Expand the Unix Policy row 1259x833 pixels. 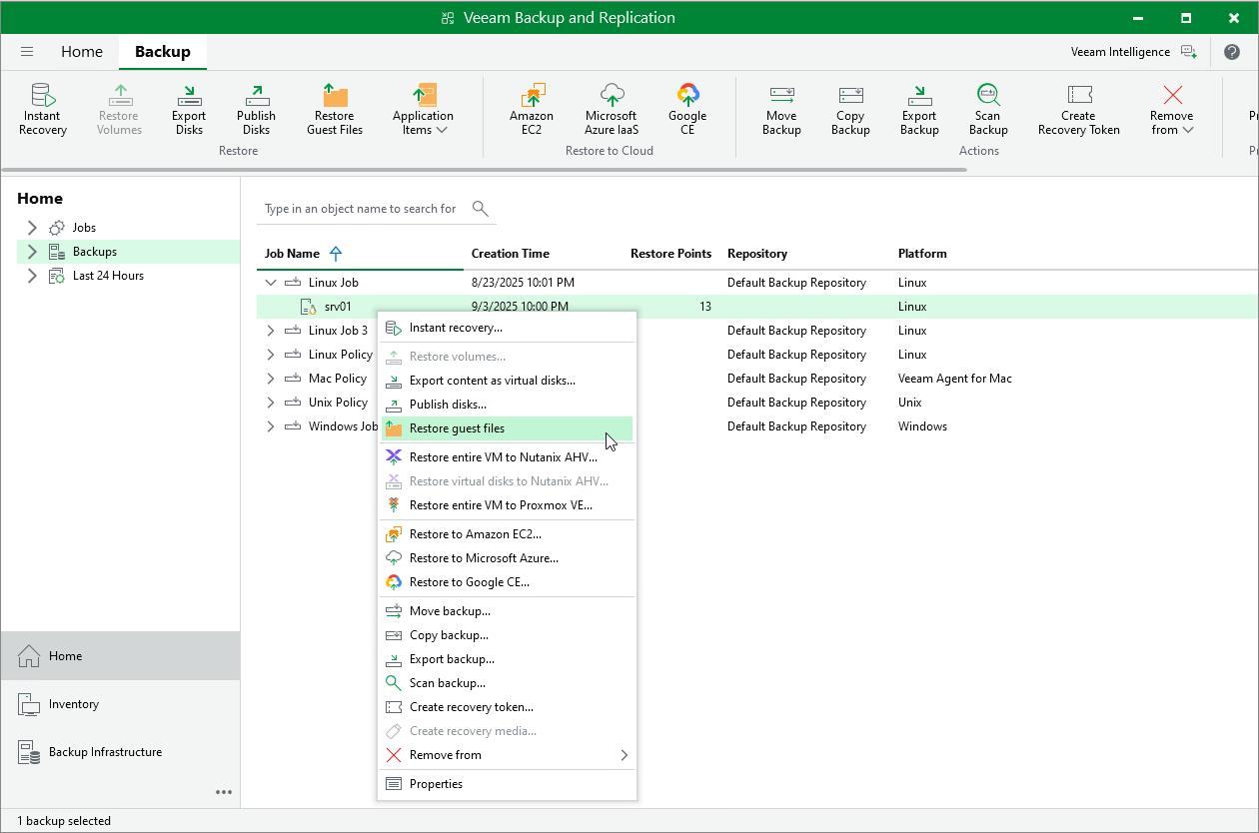270,403
